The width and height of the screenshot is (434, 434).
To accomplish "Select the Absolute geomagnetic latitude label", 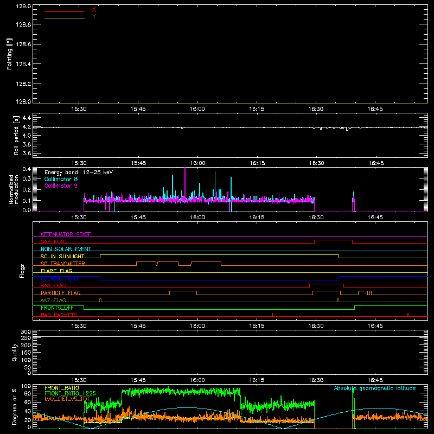I will pos(375,388).
